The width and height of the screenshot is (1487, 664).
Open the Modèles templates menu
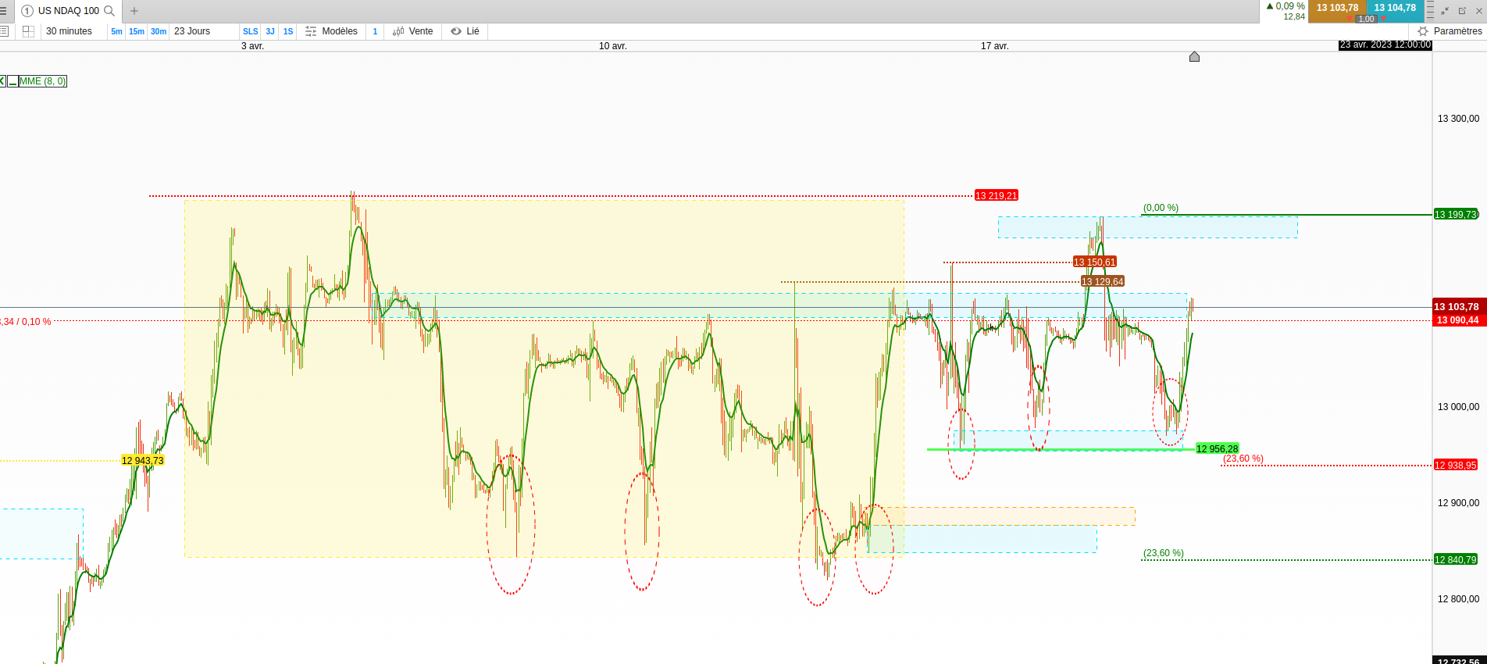[x=332, y=31]
